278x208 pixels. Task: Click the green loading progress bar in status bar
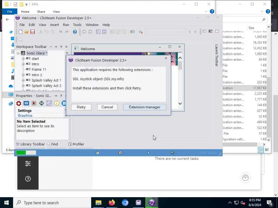click(26, 153)
